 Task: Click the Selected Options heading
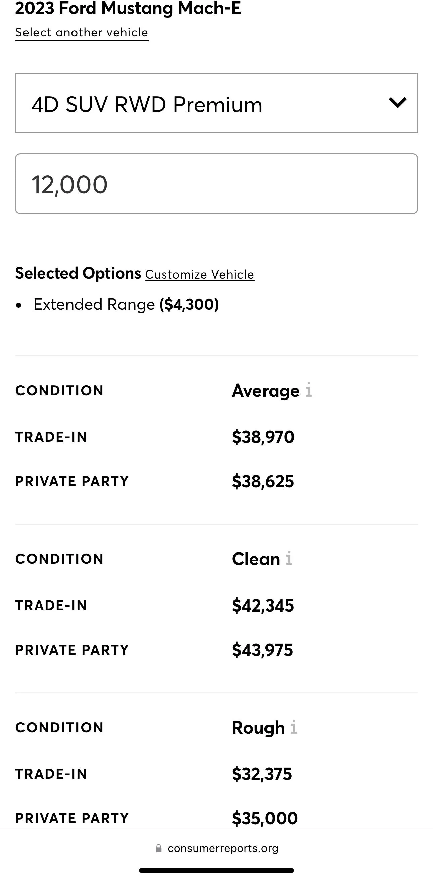[x=78, y=273]
